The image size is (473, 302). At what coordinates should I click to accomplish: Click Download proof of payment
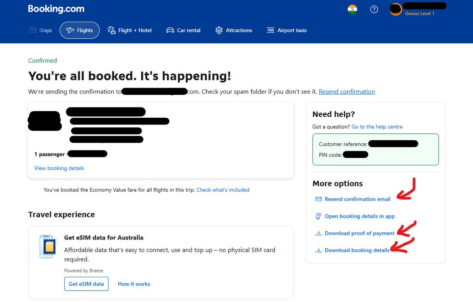click(x=355, y=233)
